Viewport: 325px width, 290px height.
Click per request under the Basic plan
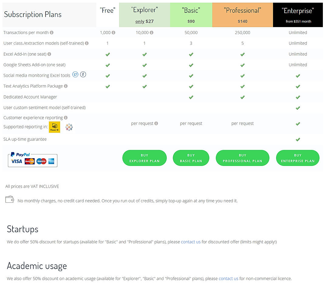coord(191,123)
